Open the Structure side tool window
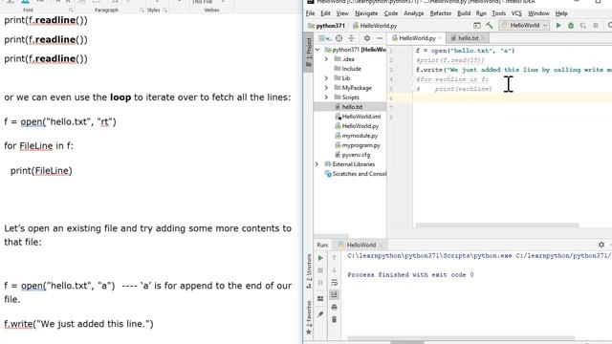Image resolution: width=612 pixels, height=344 pixels. 309,271
